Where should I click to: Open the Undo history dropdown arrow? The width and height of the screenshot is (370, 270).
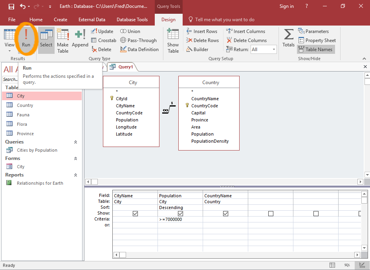(x=29, y=7)
